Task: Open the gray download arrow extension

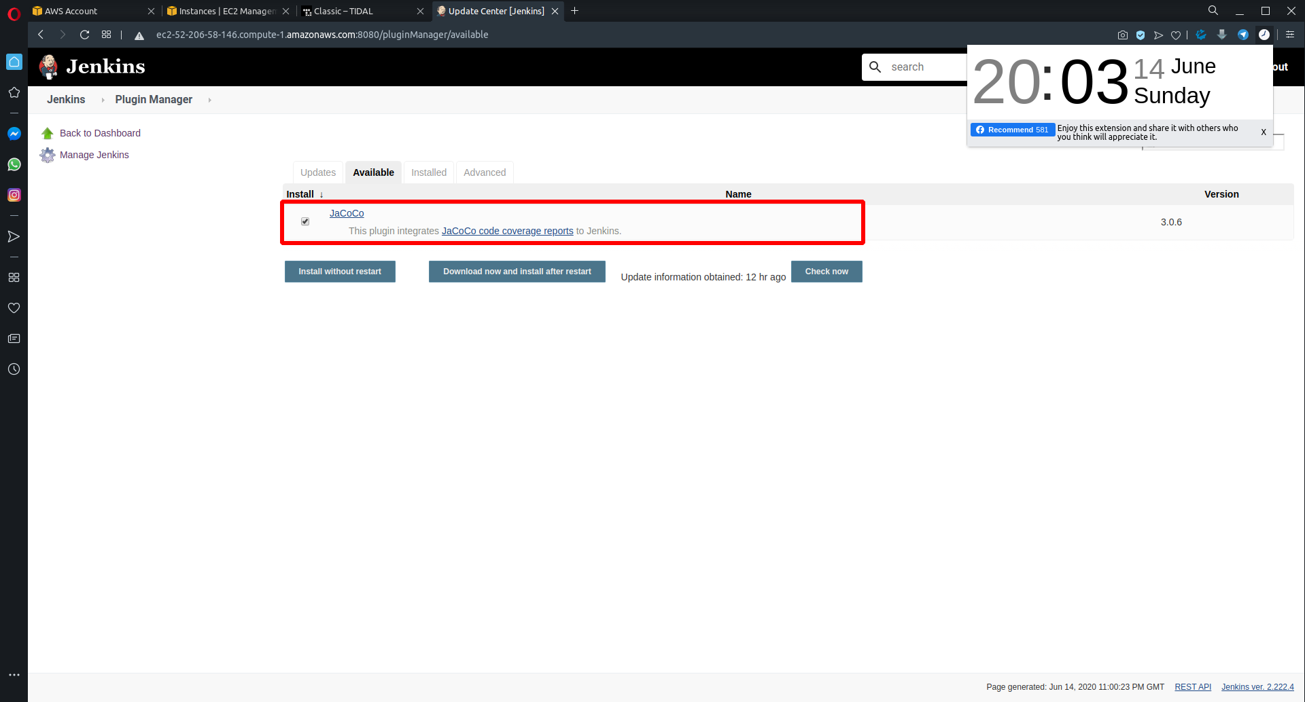Action: [1222, 35]
